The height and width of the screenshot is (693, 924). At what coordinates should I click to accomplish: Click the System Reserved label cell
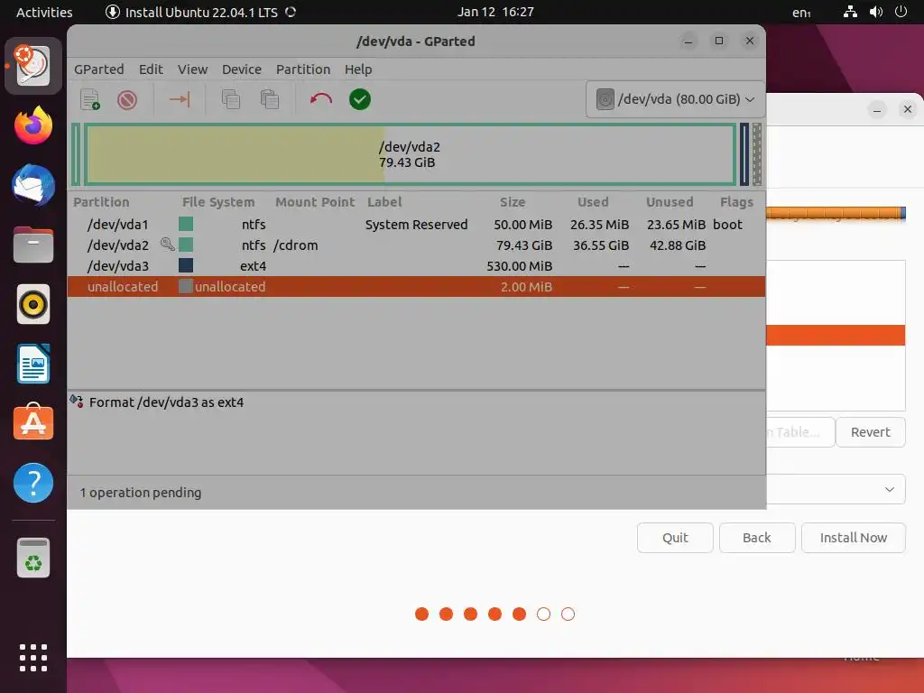(416, 224)
